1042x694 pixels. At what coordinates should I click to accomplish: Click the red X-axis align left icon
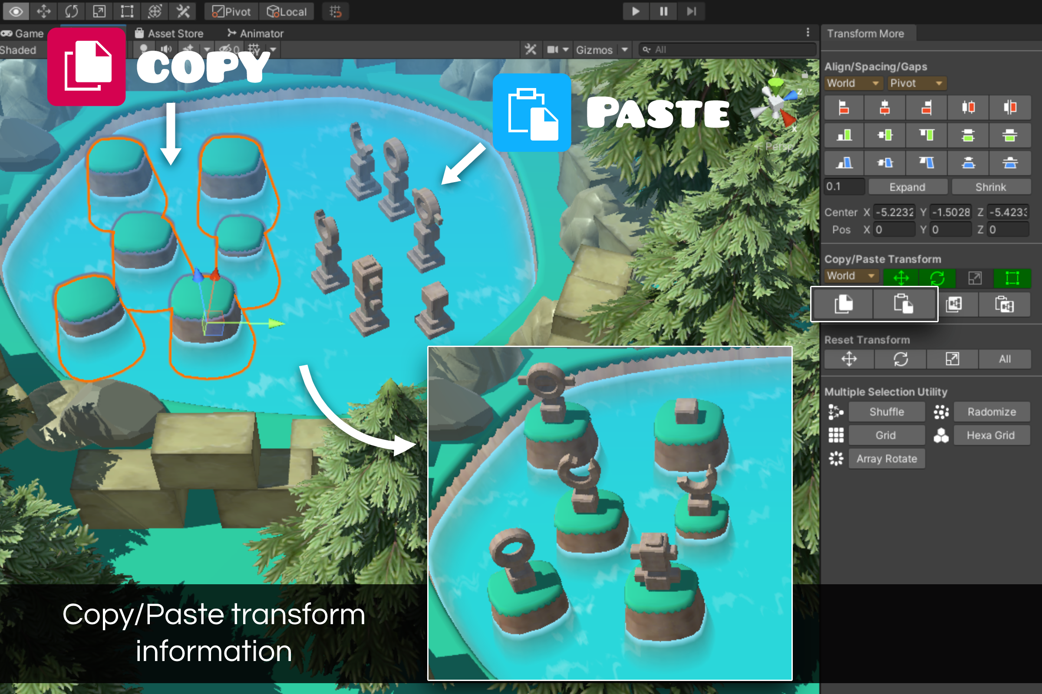pos(844,108)
